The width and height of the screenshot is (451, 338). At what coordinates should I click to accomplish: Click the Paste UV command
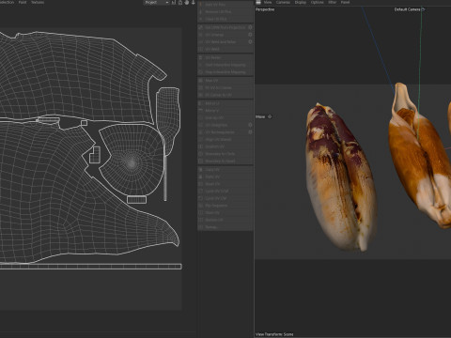(225, 177)
